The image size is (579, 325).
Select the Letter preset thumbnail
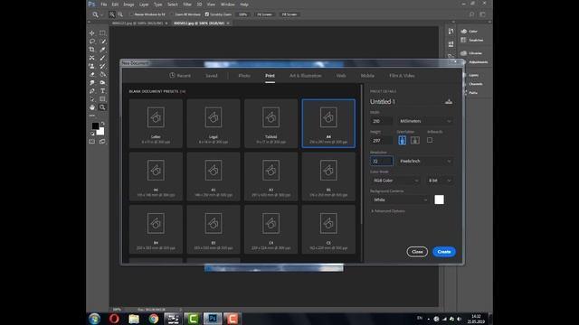click(x=156, y=124)
